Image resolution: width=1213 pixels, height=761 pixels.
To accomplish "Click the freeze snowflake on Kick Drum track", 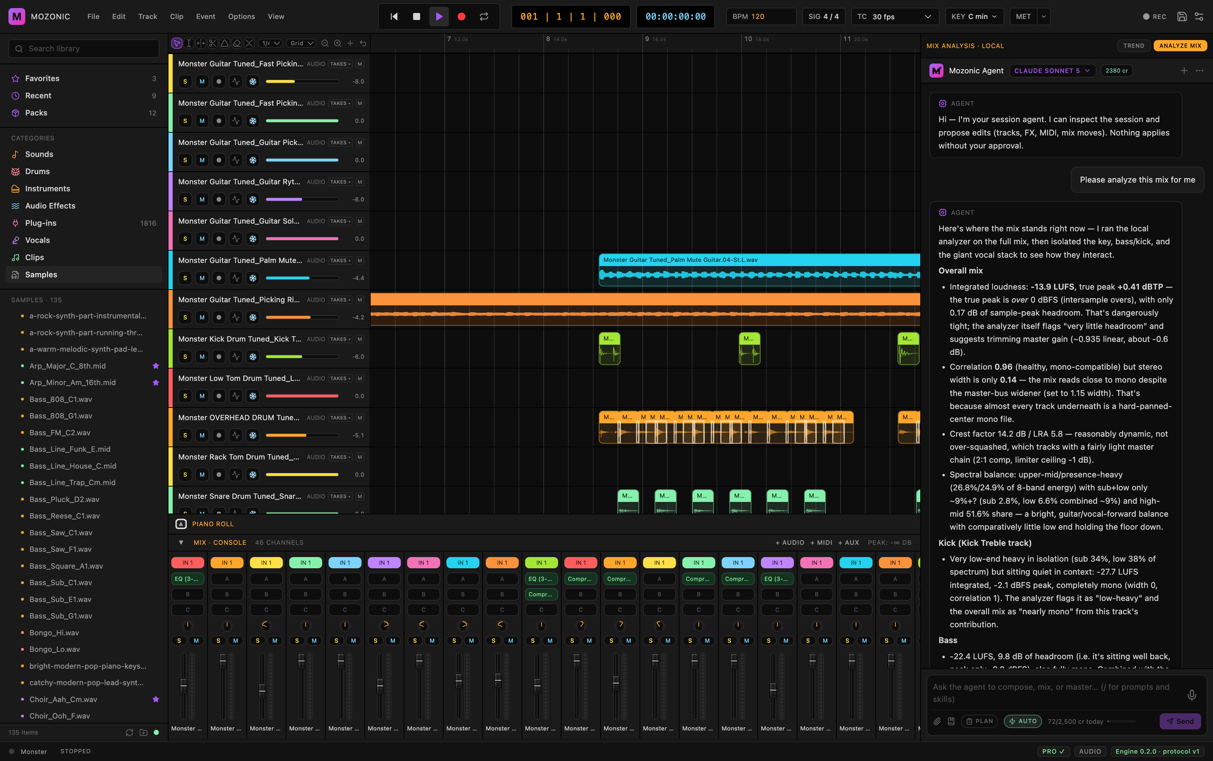I will 253,357.
